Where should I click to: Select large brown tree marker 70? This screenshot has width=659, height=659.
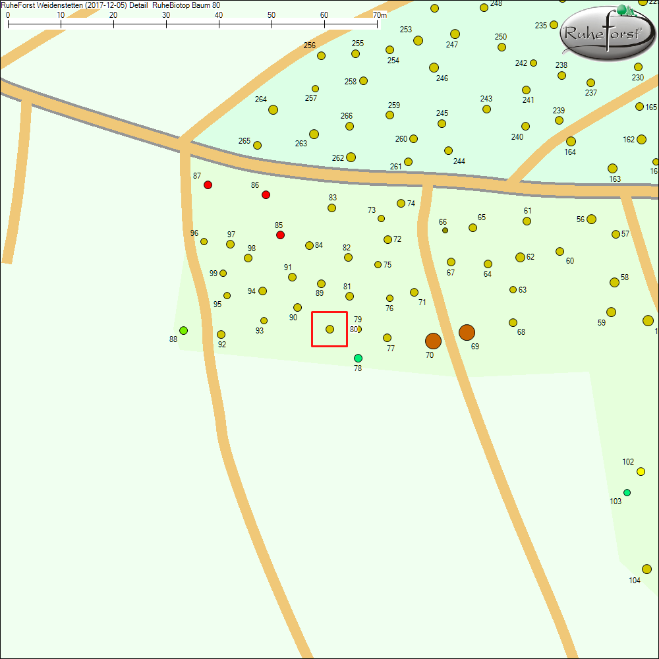coord(433,341)
